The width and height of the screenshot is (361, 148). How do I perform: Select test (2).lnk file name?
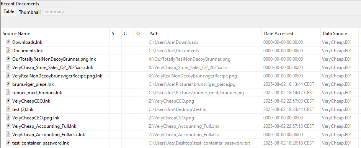pos(23,109)
